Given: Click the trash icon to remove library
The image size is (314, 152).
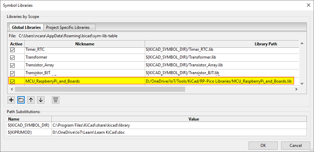Looking at the screenshot, I should (56, 100).
